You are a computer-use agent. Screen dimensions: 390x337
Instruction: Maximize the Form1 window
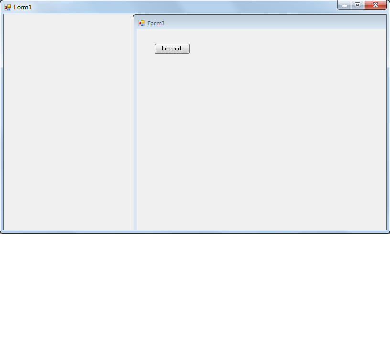[358, 5]
